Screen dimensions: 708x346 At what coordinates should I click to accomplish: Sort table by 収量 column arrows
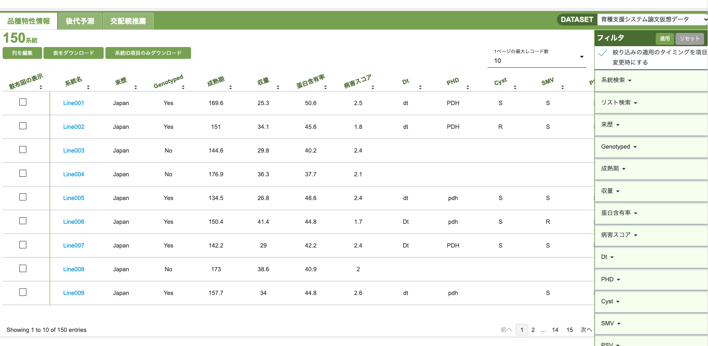point(278,87)
